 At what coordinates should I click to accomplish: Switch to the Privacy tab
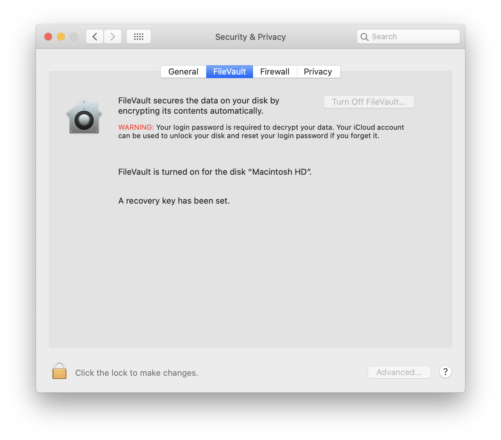tap(318, 72)
